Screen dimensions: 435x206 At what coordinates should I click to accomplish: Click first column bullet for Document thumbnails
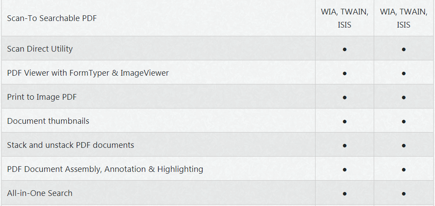coord(344,122)
